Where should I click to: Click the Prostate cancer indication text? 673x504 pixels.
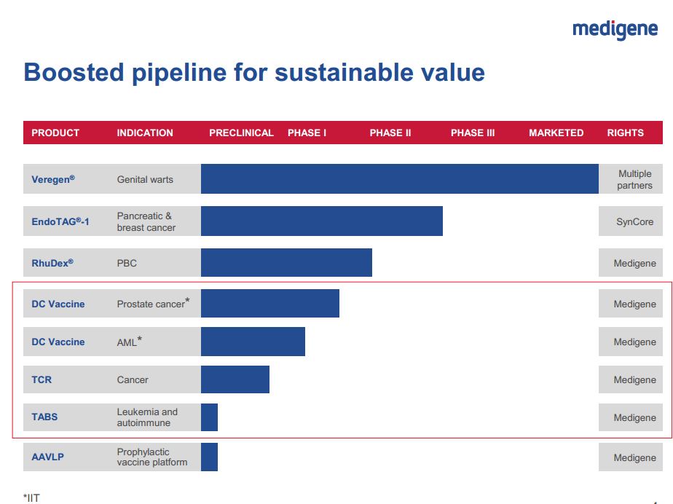151,304
